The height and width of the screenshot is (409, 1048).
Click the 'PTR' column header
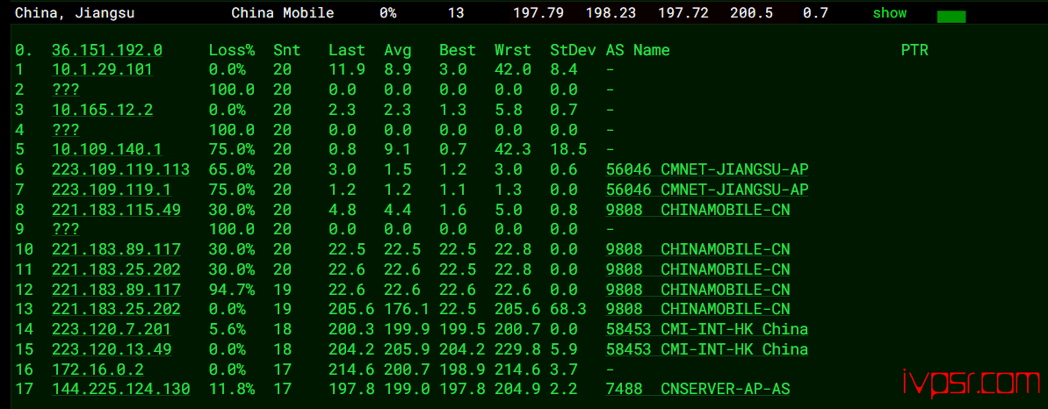[914, 50]
